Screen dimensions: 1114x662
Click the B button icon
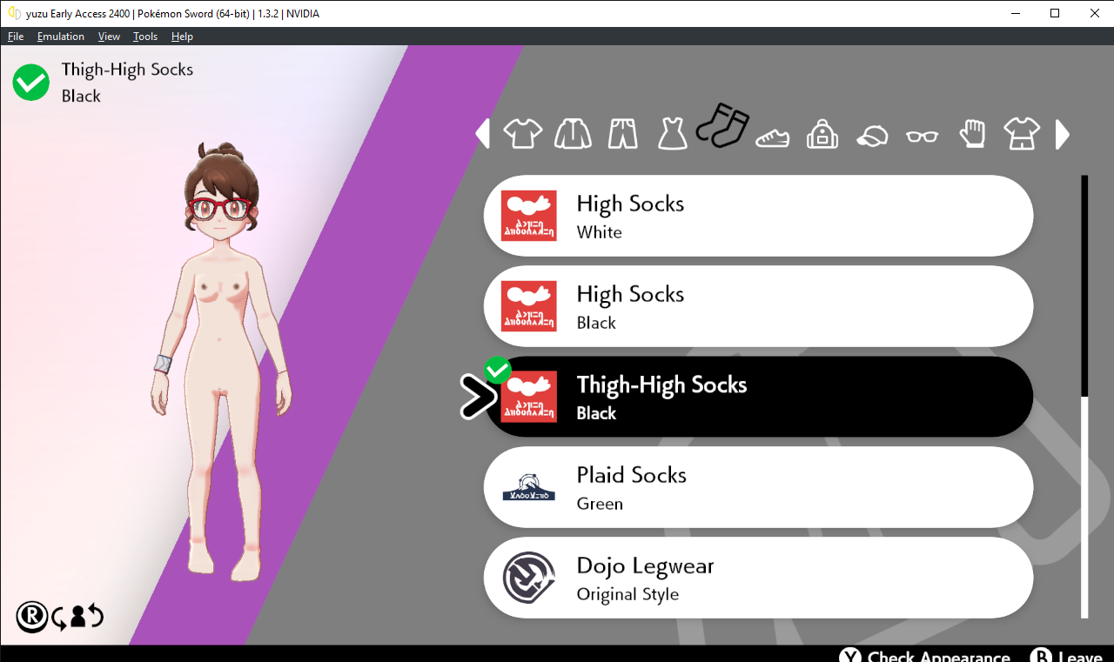1041,658
